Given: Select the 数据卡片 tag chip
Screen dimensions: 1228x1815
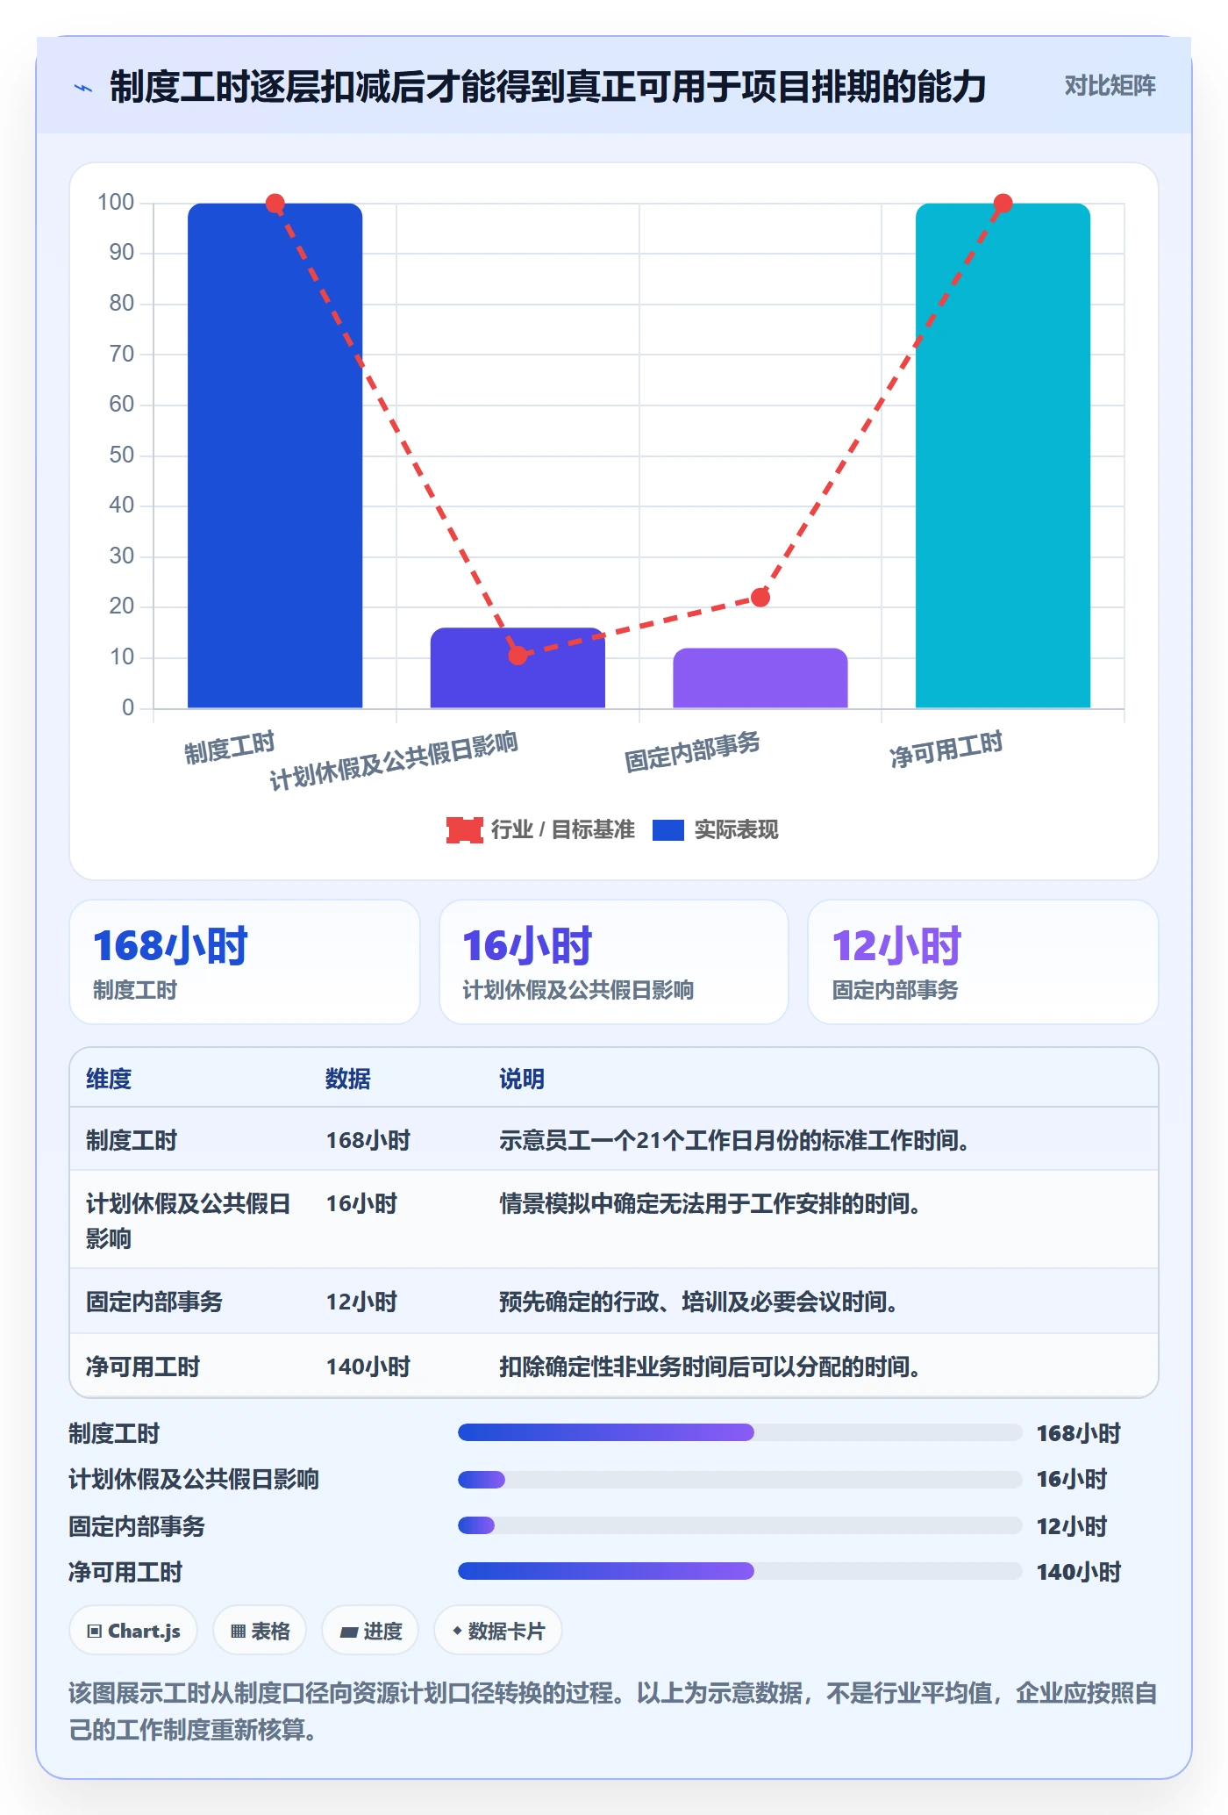Looking at the screenshot, I should point(498,1631).
